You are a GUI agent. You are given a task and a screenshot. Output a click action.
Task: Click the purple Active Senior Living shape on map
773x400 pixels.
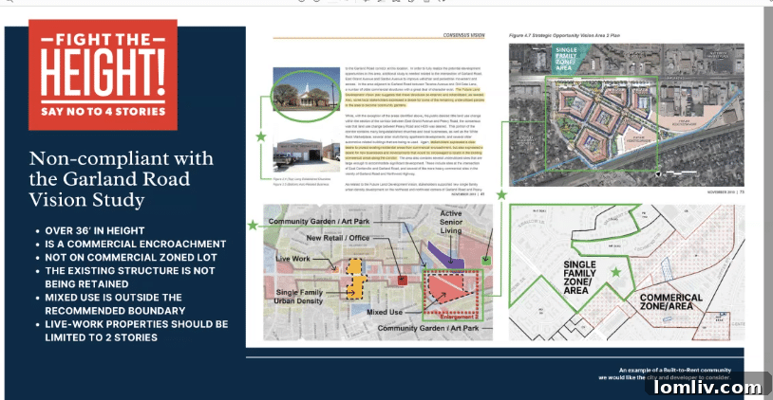click(444, 256)
